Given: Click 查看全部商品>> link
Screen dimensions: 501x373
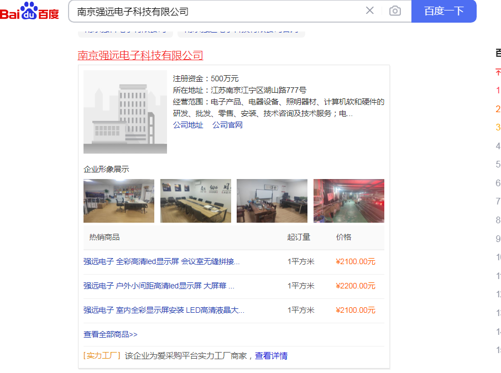Looking at the screenshot, I should [x=111, y=334].
